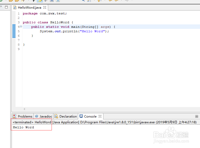Collapse the main method fold at line 4
The width and height of the screenshot is (200, 148).
coord(21,27)
